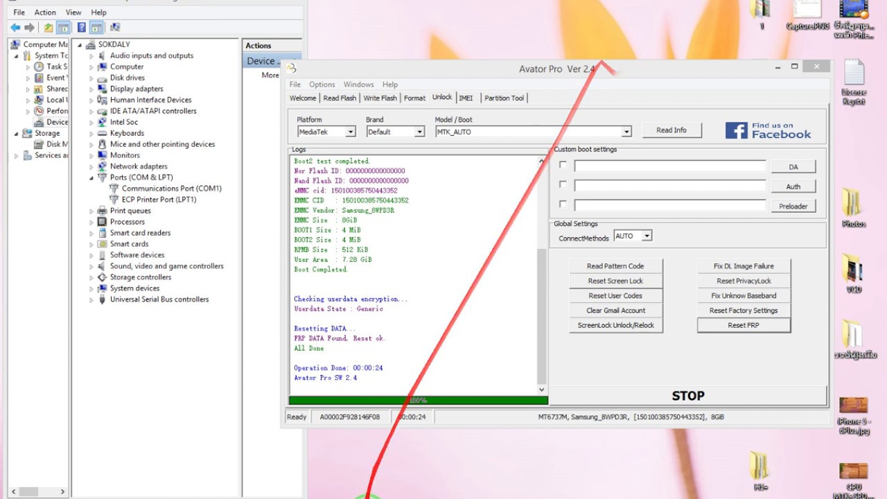Toggle Show/Hide Action Pane toolbar icon
The width and height of the screenshot is (887, 499).
click(96, 28)
